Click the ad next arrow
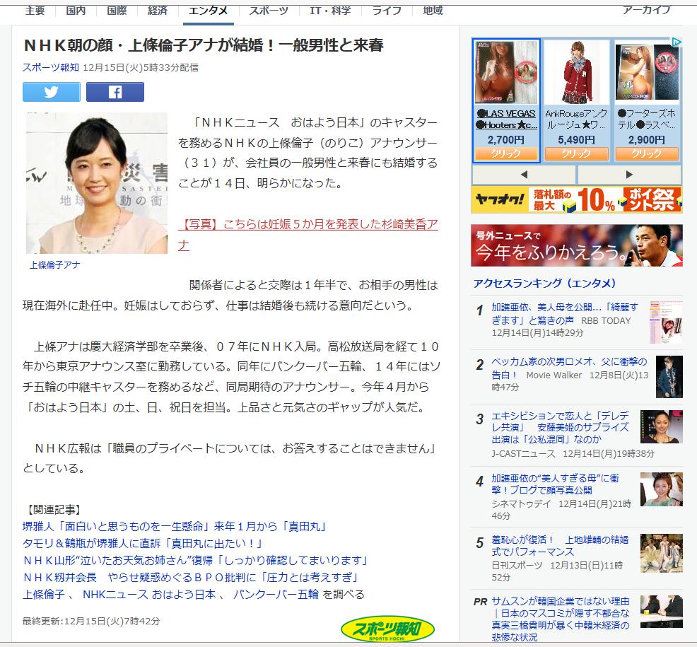 629,175
